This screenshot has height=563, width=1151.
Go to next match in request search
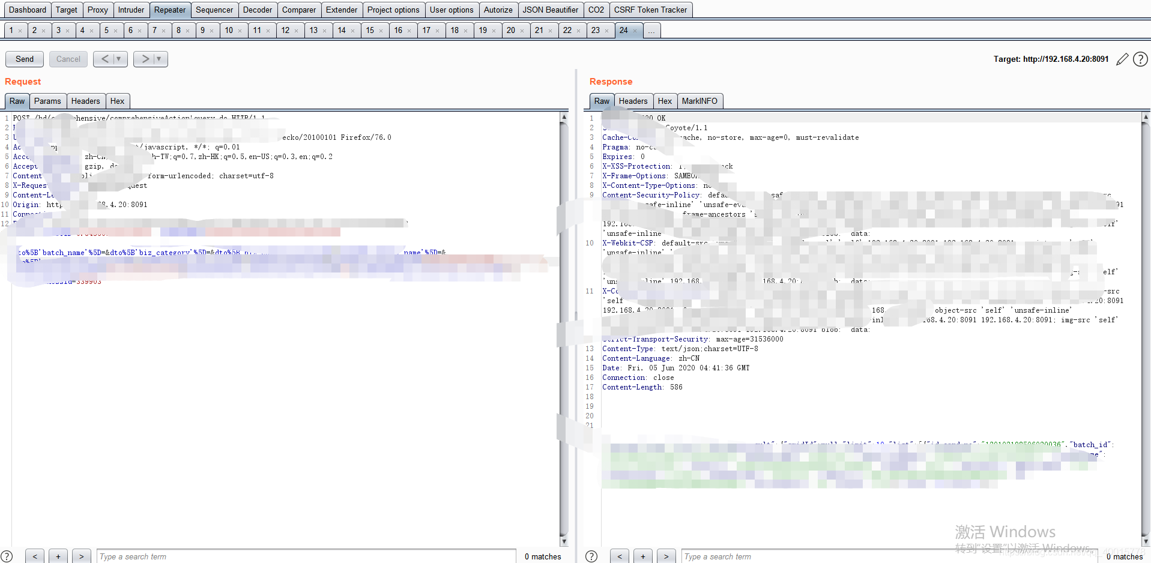[82, 556]
